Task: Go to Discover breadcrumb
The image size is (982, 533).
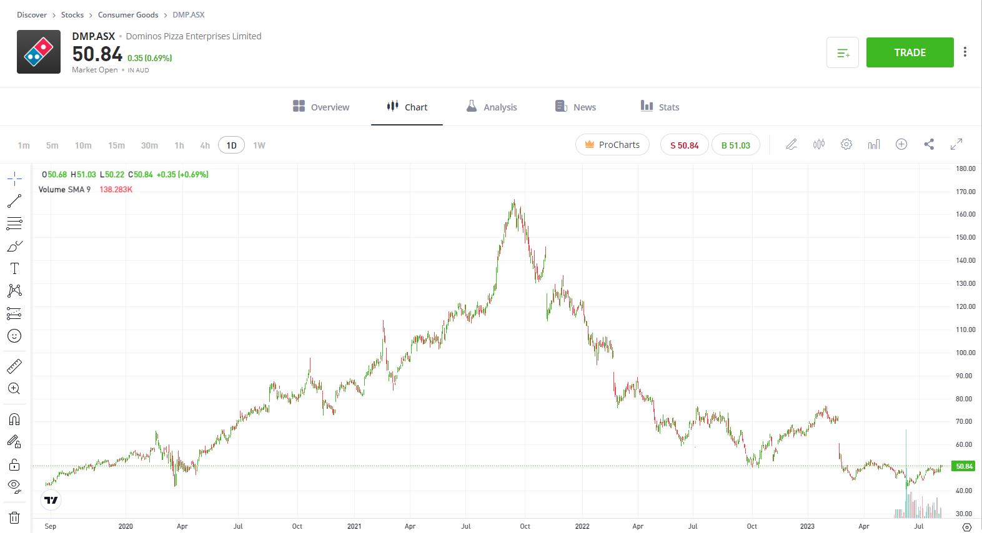Action: [32, 14]
